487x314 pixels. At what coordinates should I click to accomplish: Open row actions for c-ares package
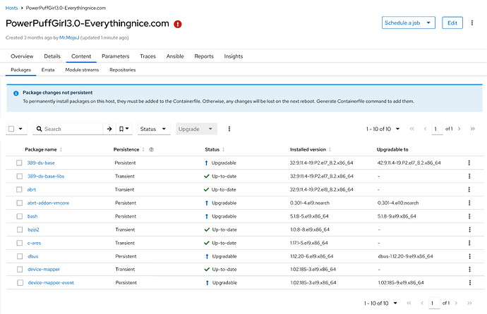(469, 243)
